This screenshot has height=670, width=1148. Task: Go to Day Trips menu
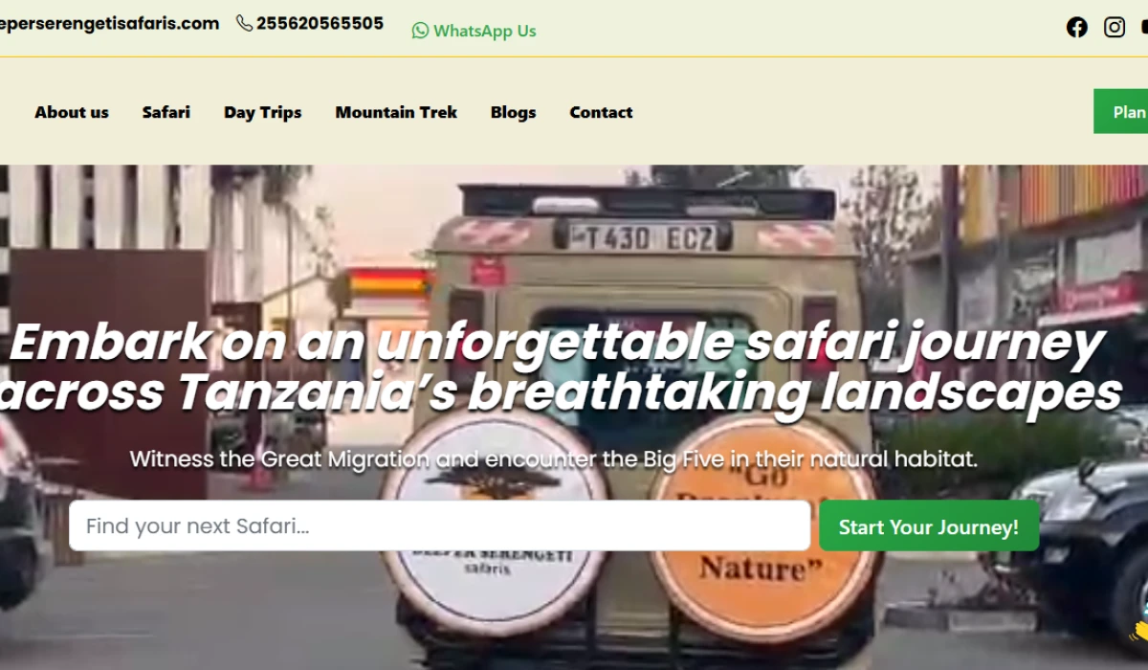(263, 112)
